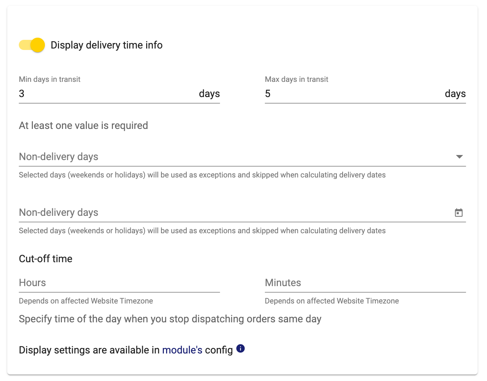Click the At least one value is required message
The width and height of the screenshot is (487, 381).
coord(83,125)
